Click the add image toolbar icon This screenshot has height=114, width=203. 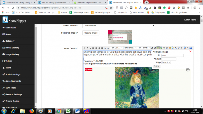pos(158,48)
